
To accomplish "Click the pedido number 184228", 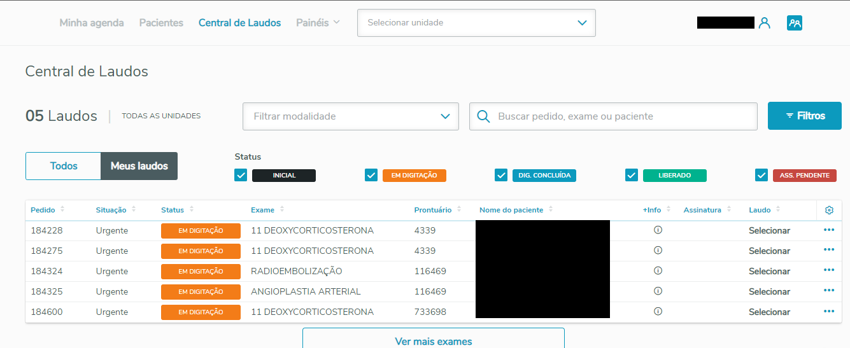I will click(47, 230).
